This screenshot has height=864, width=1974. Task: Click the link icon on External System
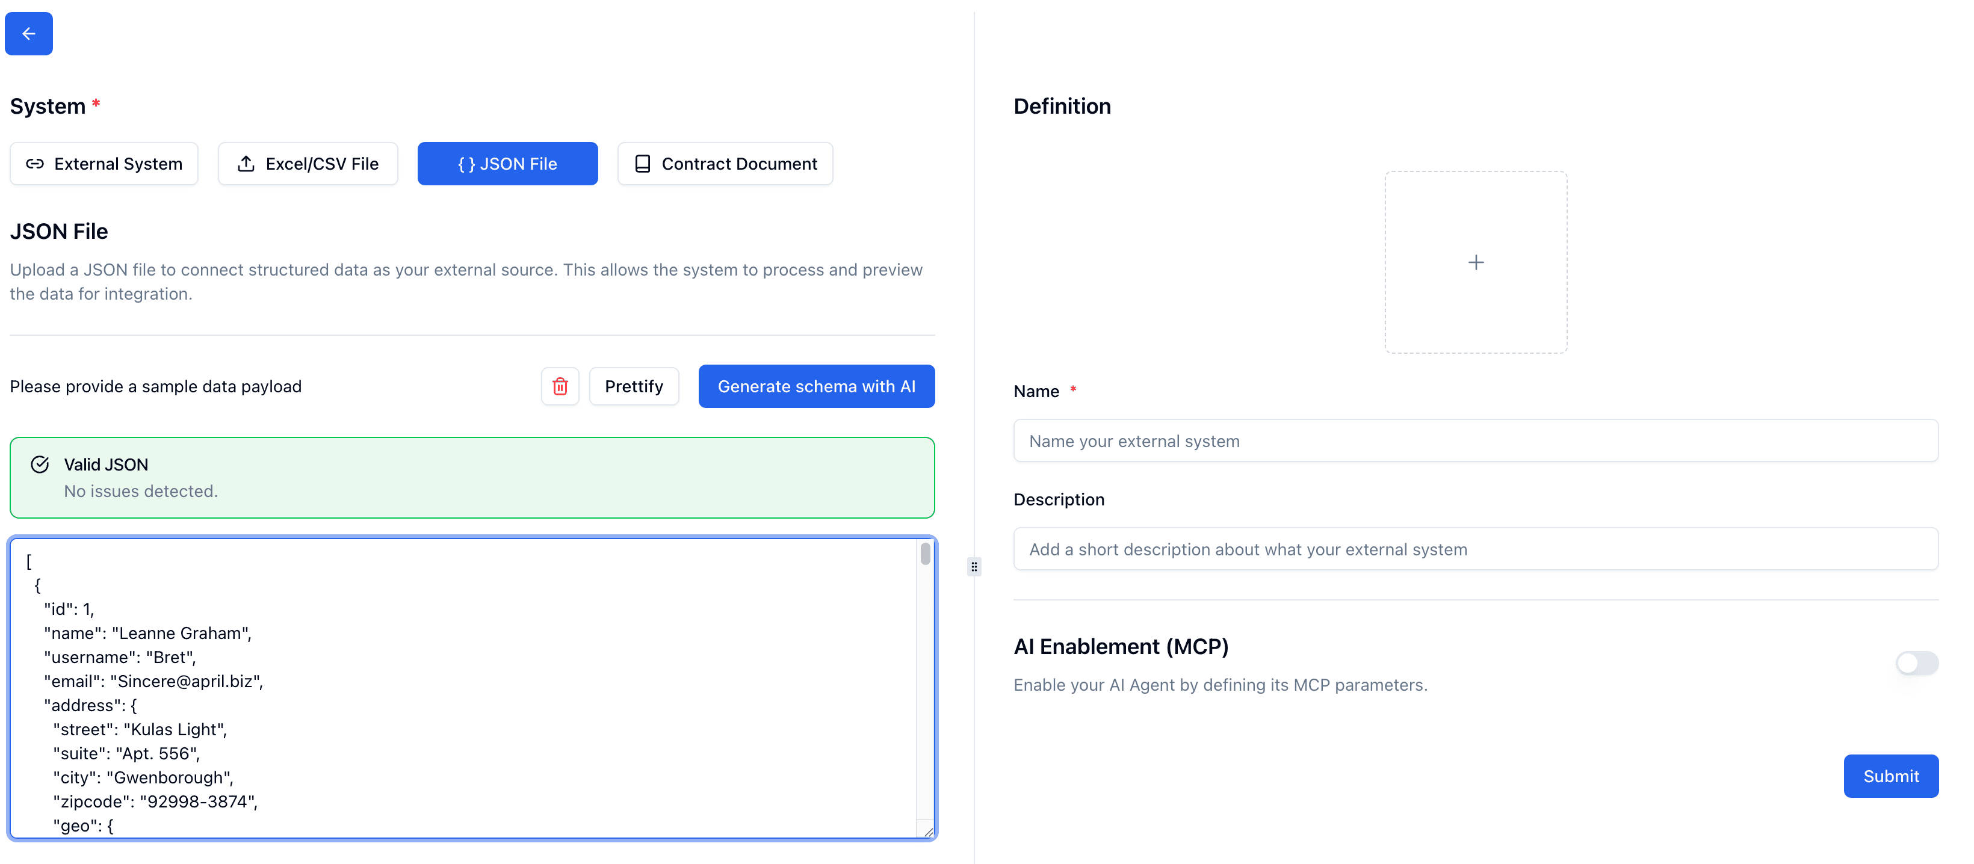click(x=34, y=164)
